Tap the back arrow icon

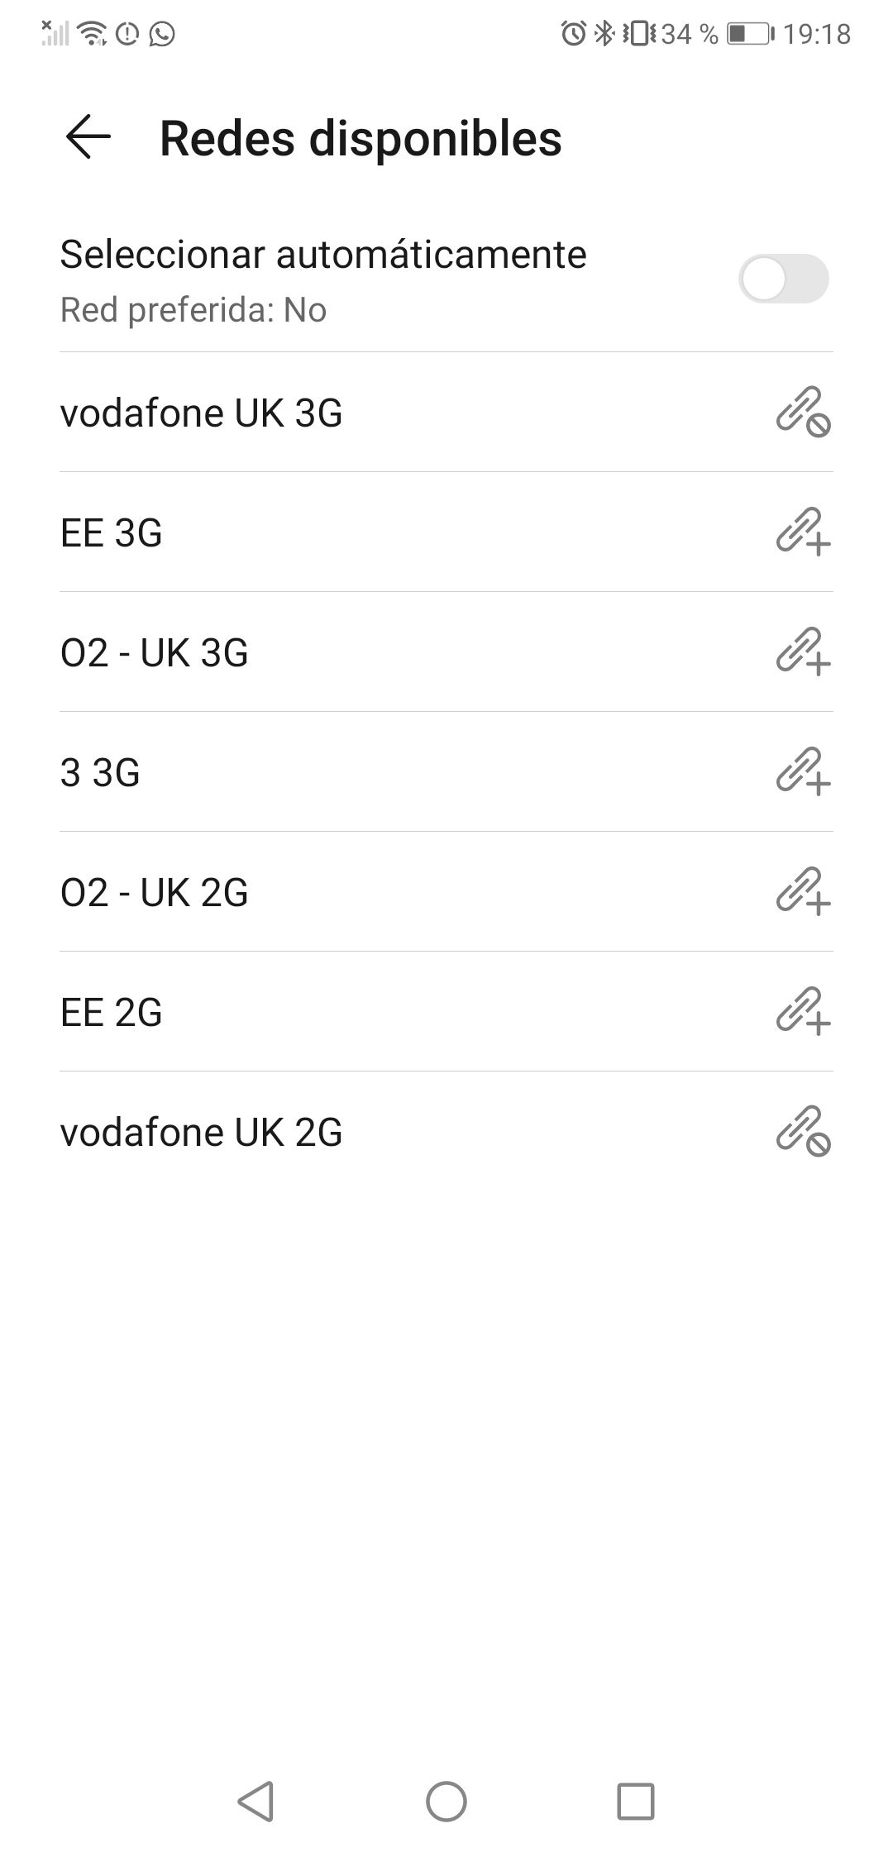point(88,137)
